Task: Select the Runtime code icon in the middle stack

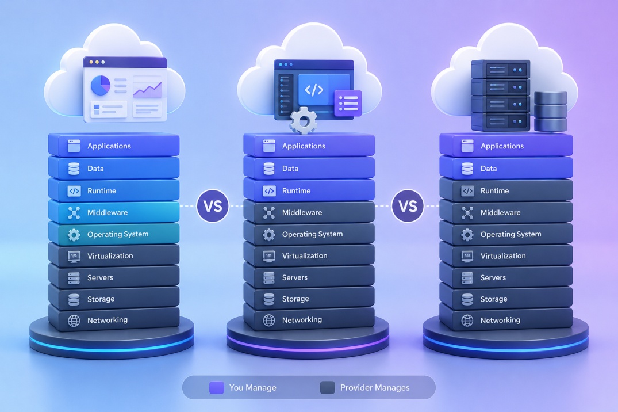Action: pos(269,191)
